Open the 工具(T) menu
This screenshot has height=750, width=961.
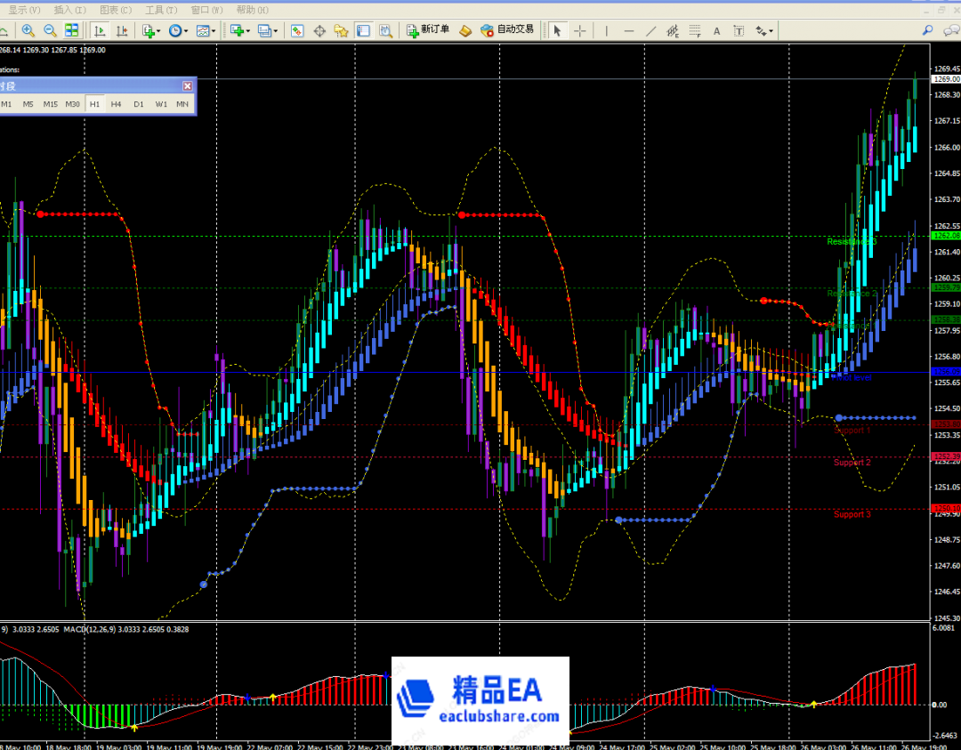(x=160, y=10)
